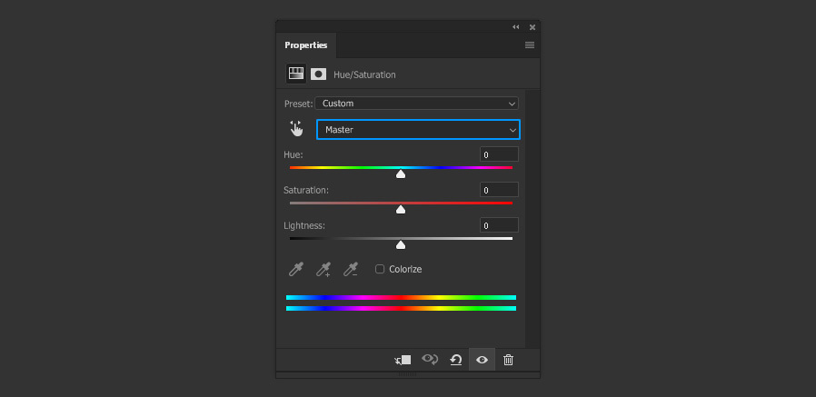The image size is (816, 397).
Task: Click the Hue/Saturation title text
Action: (x=364, y=74)
